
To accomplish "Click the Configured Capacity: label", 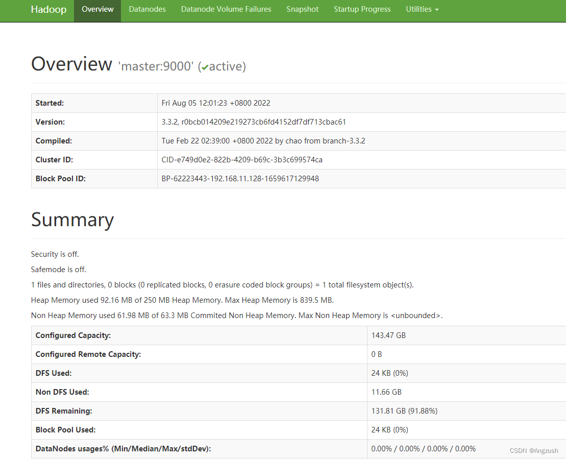I will coord(73,335).
